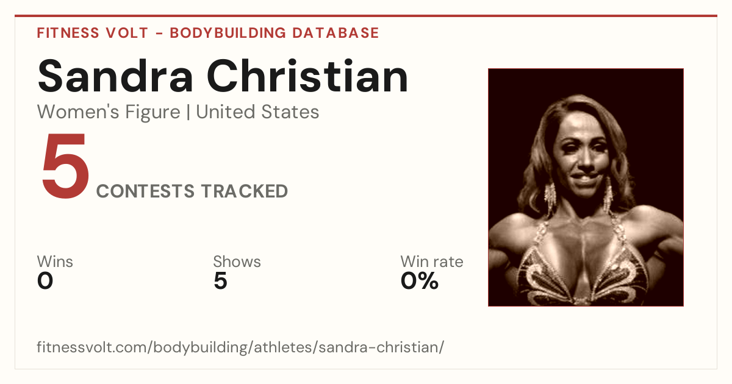Screen dimensions: 732x384
Task: Click the word Christian in the title
Action: pyautogui.click(x=312, y=76)
